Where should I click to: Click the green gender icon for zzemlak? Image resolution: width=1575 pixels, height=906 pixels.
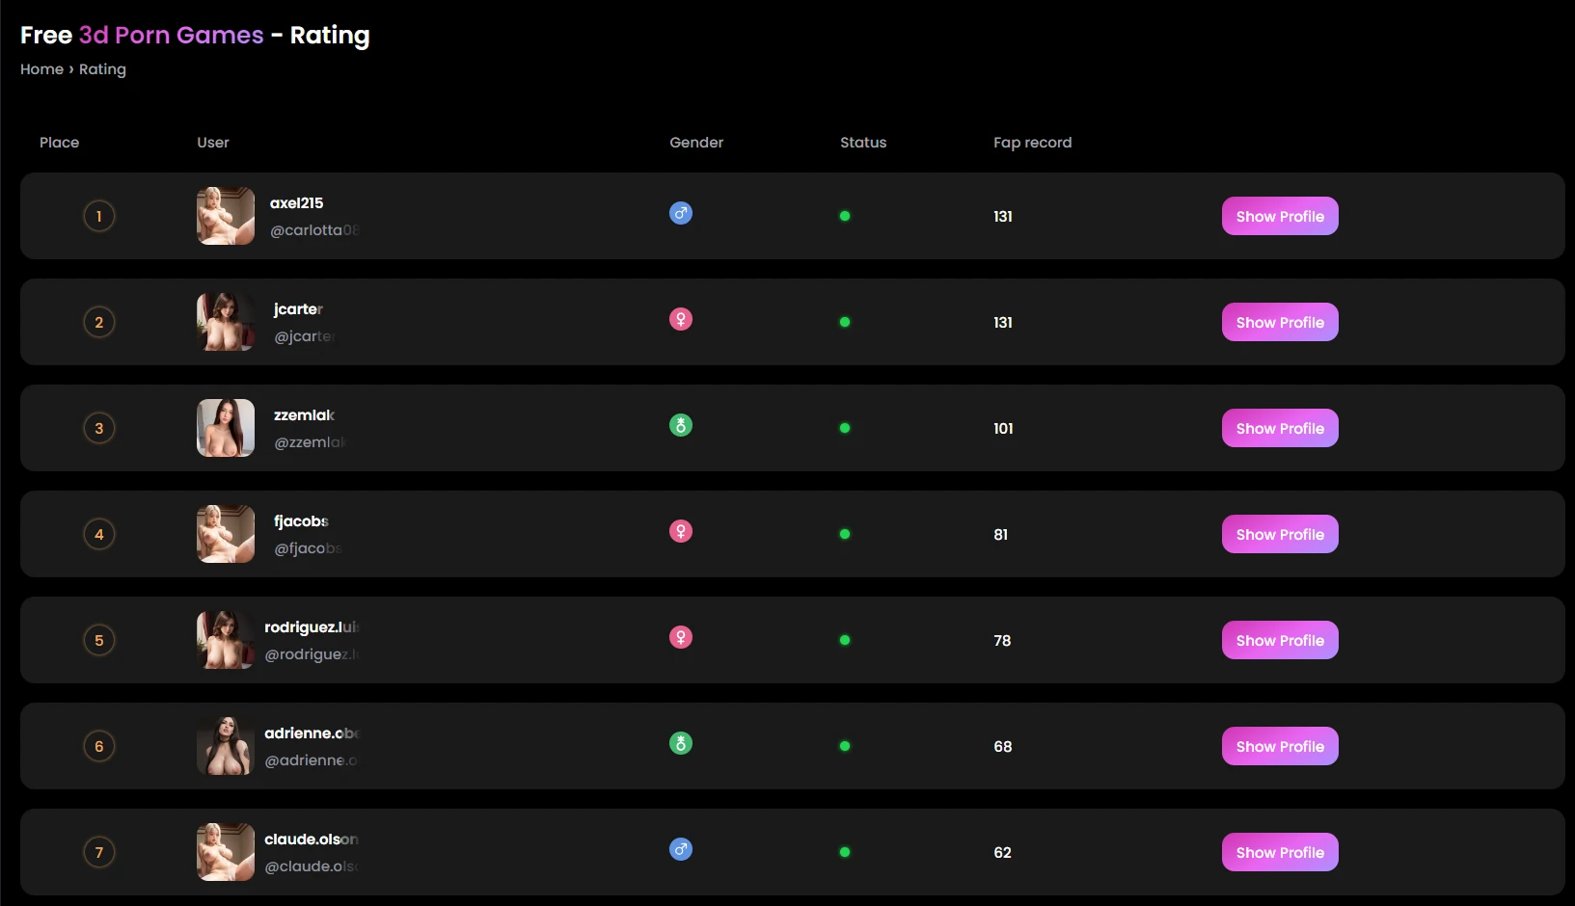pos(681,425)
